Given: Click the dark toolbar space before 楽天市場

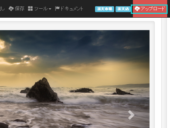Looking at the screenshot, I should tap(89, 9).
